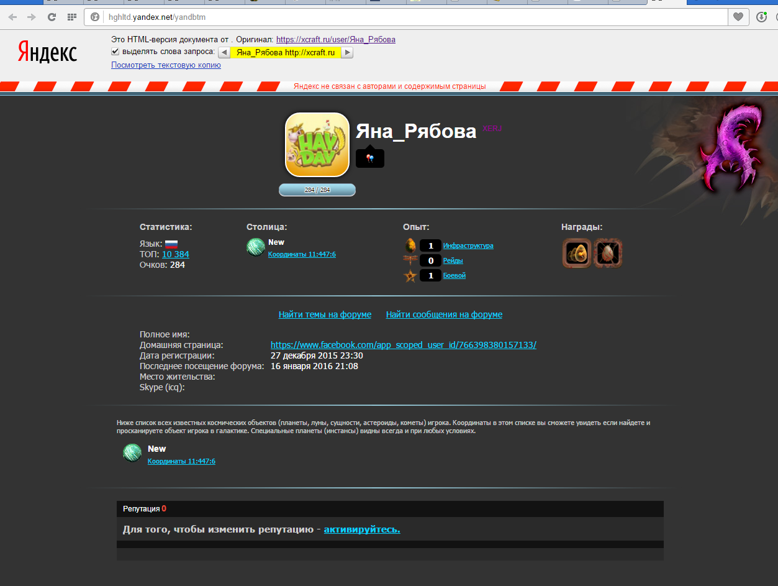Click 'Найти сообщения на форуме'

coord(444,314)
